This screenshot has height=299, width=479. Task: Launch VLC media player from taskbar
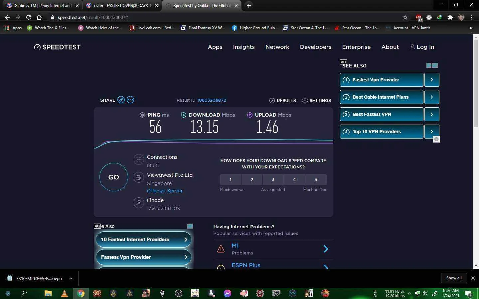[x=64, y=293]
